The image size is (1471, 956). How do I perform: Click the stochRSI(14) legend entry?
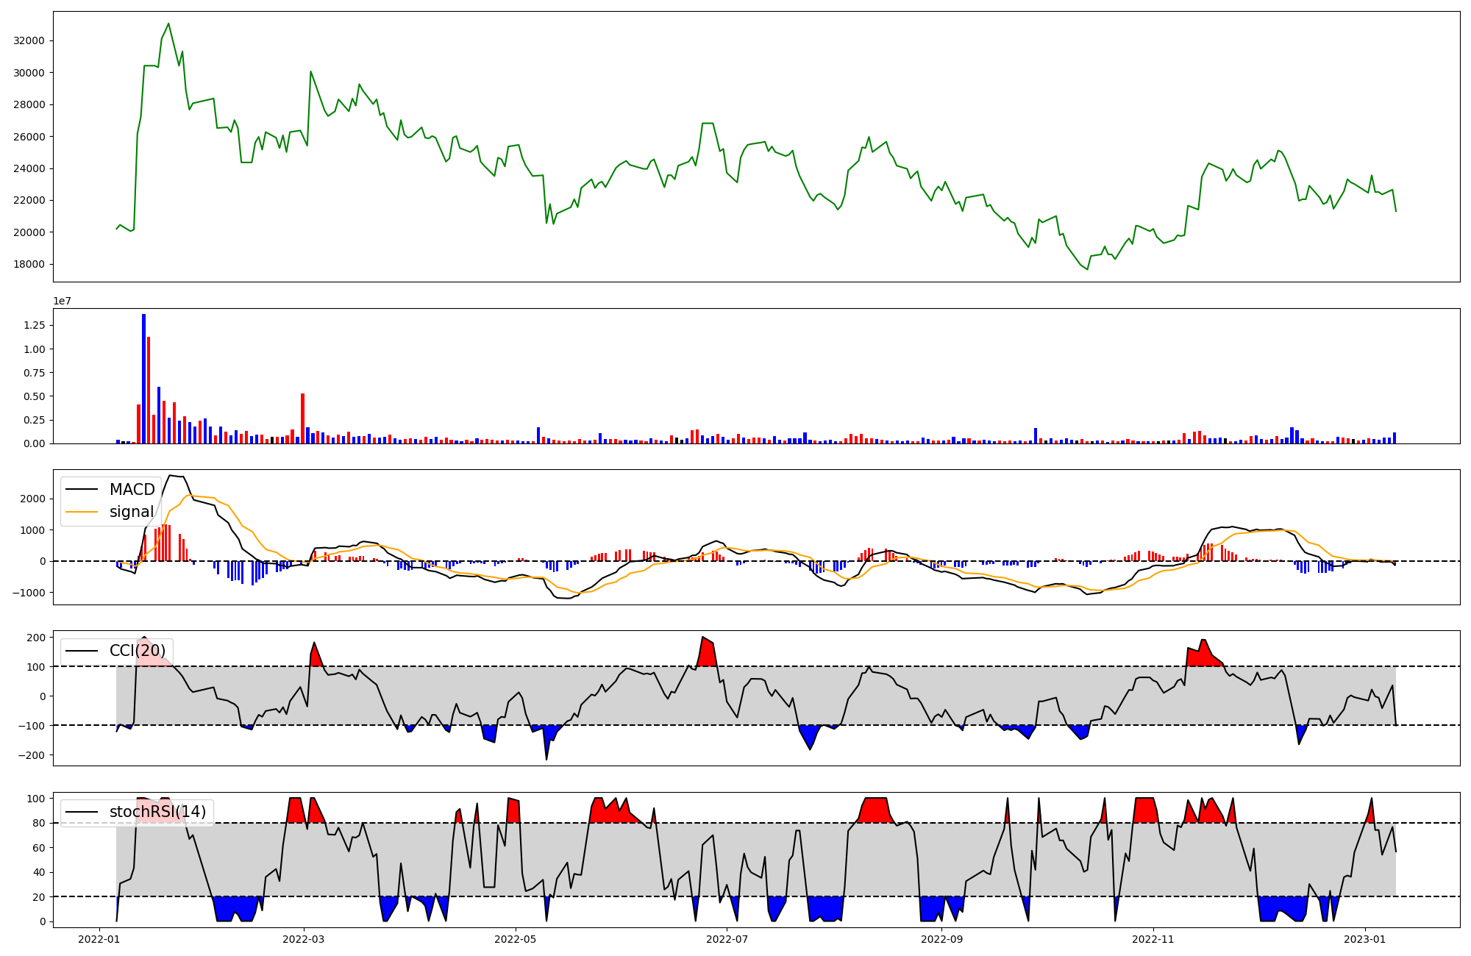pyautogui.click(x=157, y=812)
